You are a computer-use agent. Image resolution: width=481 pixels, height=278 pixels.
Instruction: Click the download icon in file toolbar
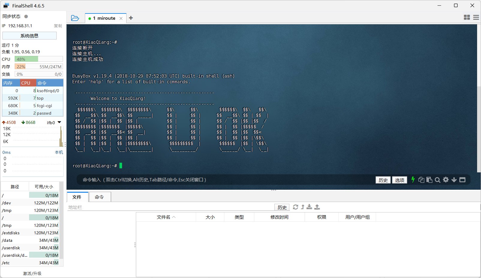point(309,207)
